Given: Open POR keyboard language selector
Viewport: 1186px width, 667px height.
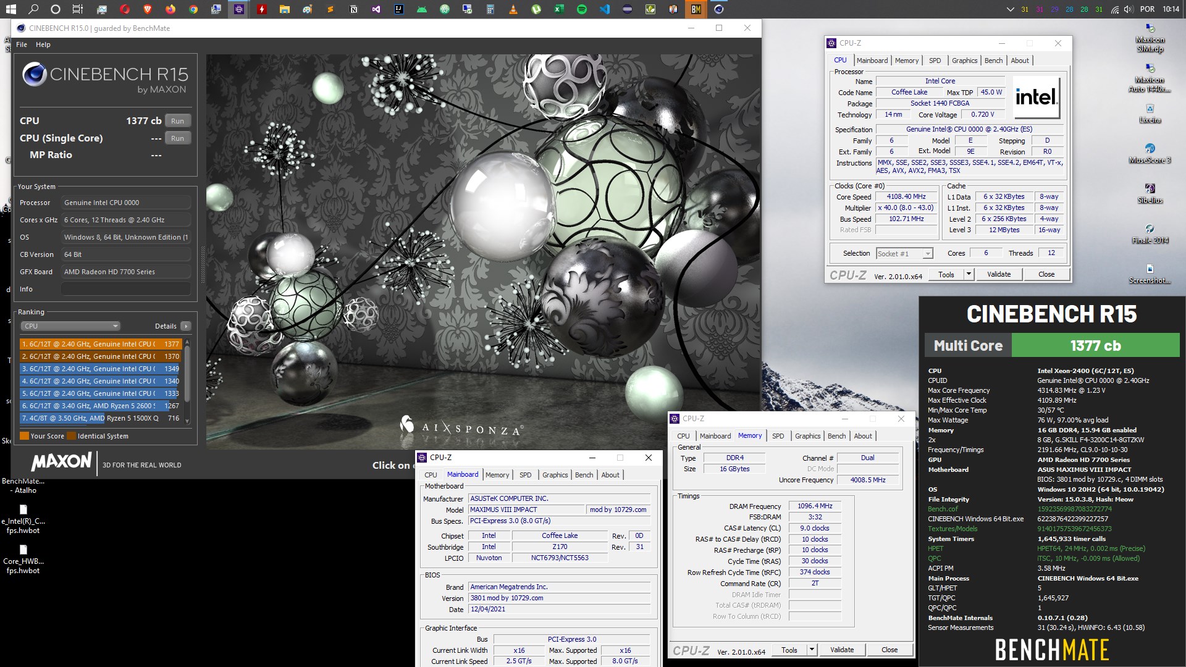Looking at the screenshot, I should 1148,9.
